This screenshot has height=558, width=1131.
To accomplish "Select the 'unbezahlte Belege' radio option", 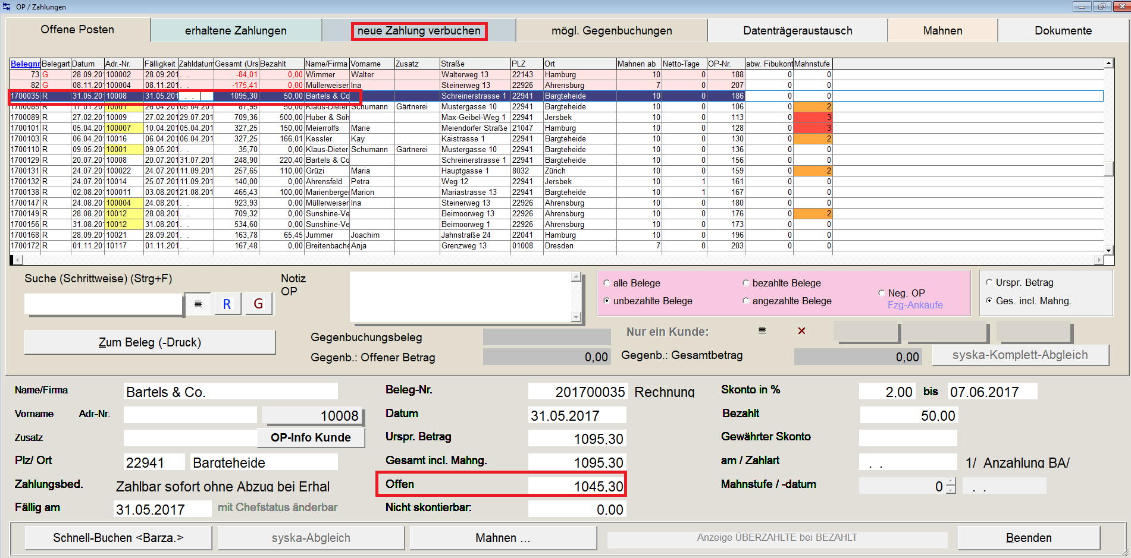I will pos(607,301).
